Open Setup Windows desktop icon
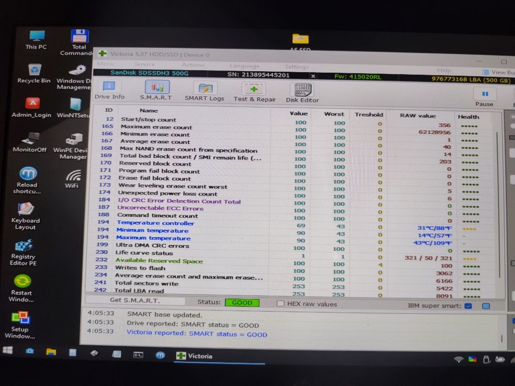 tap(20, 325)
